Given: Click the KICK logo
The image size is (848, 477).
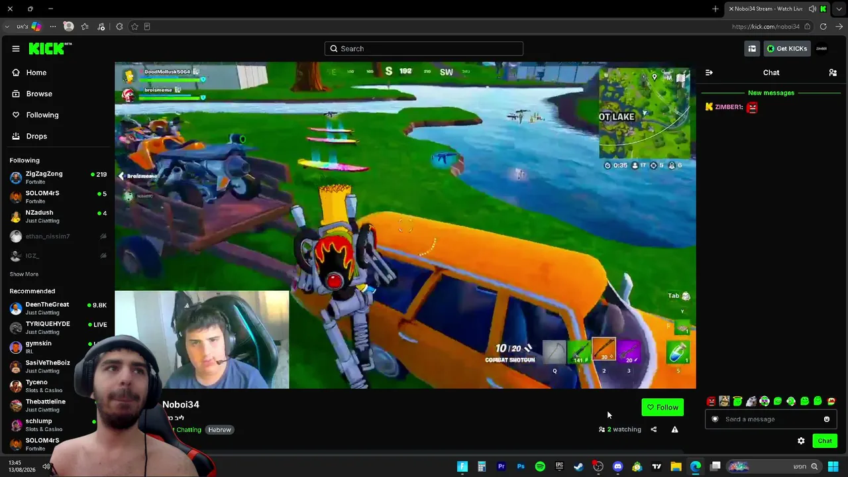Looking at the screenshot, I should point(50,48).
